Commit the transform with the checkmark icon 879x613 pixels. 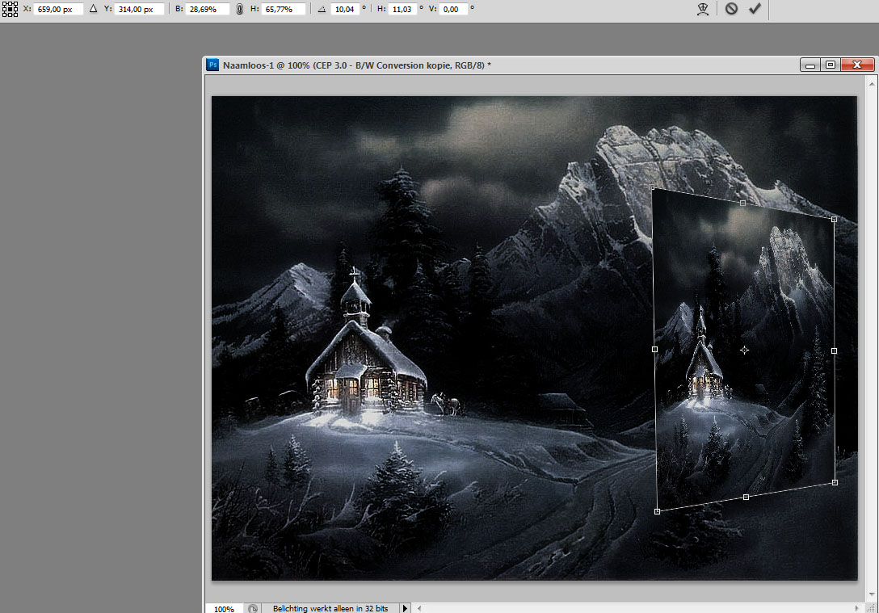point(755,9)
